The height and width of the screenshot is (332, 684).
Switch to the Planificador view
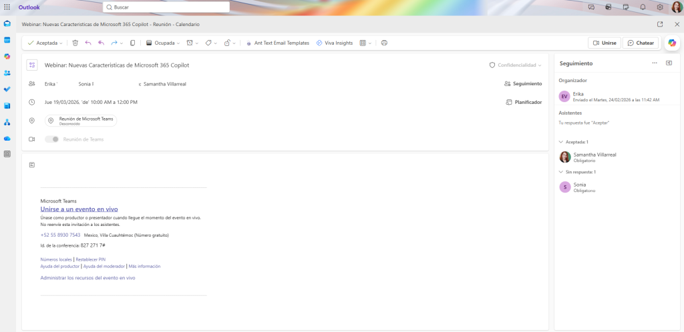[x=524, y=102]
